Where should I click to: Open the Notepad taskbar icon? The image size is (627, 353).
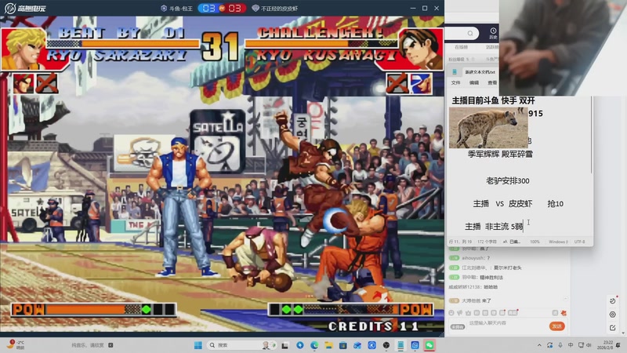point(400,345)
